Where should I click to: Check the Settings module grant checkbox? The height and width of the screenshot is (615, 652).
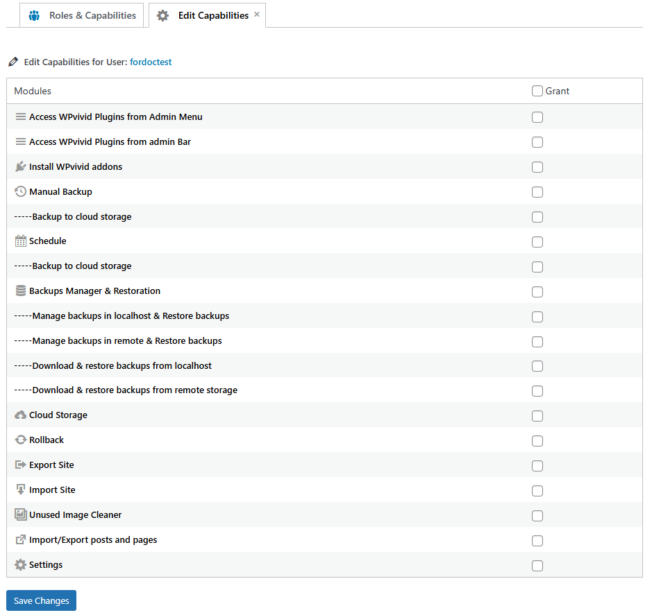pos(537,565)
